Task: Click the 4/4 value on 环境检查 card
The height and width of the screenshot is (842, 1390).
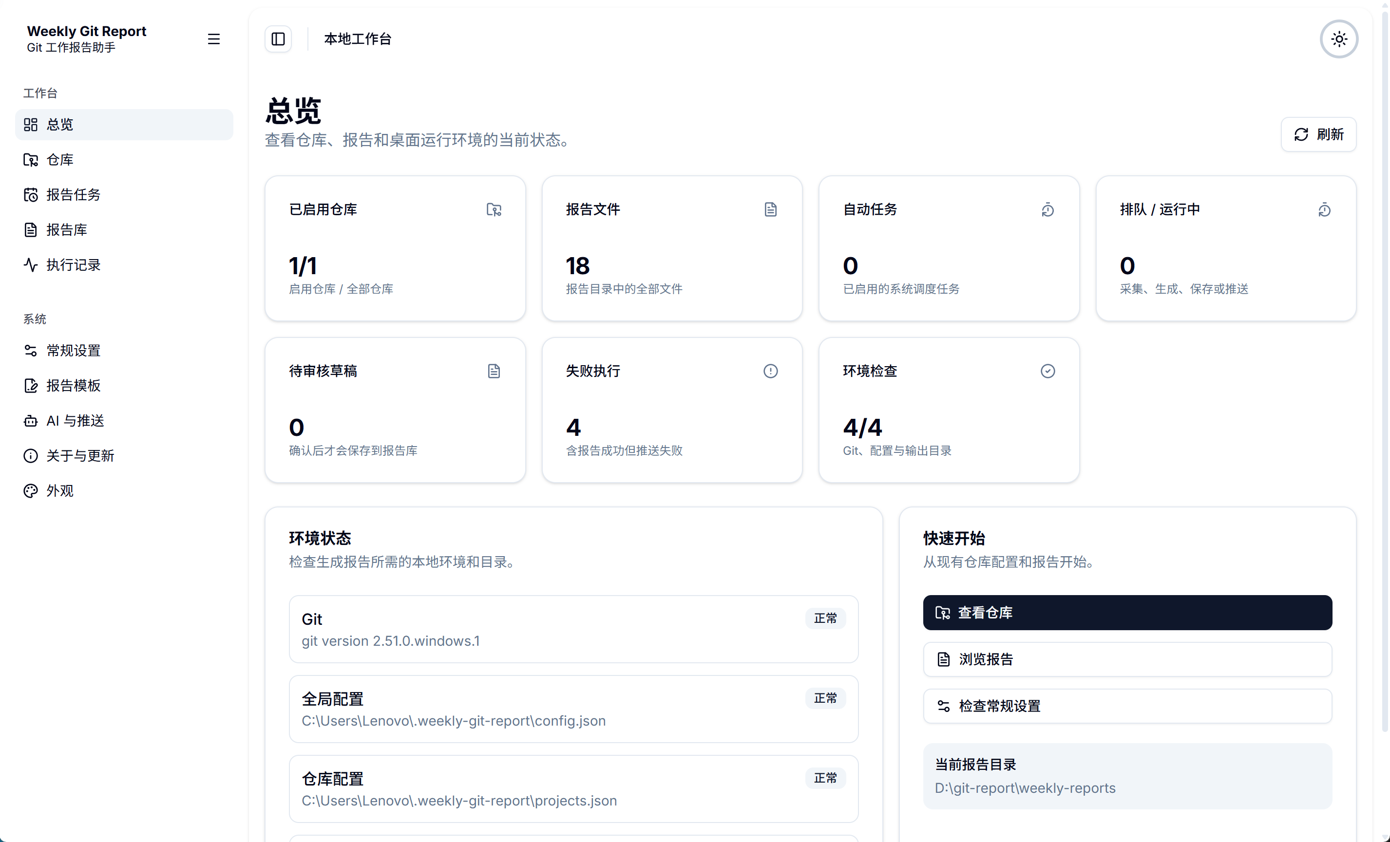Action: click(862, 428)
